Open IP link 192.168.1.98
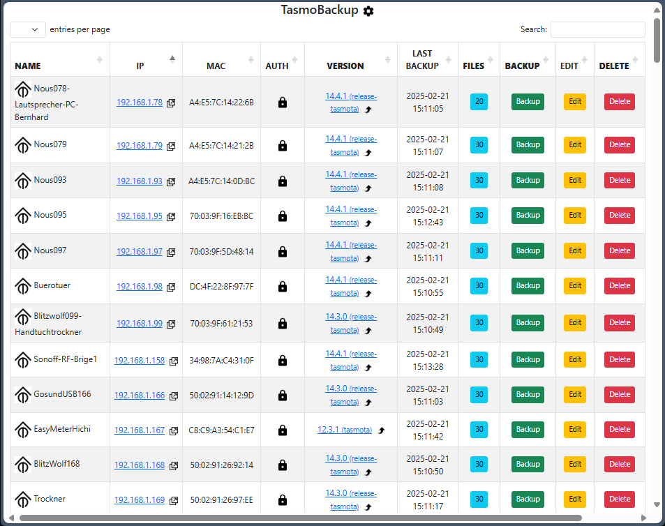The height and width of the screenshot is (526, 665). click(x=140, y=287)
